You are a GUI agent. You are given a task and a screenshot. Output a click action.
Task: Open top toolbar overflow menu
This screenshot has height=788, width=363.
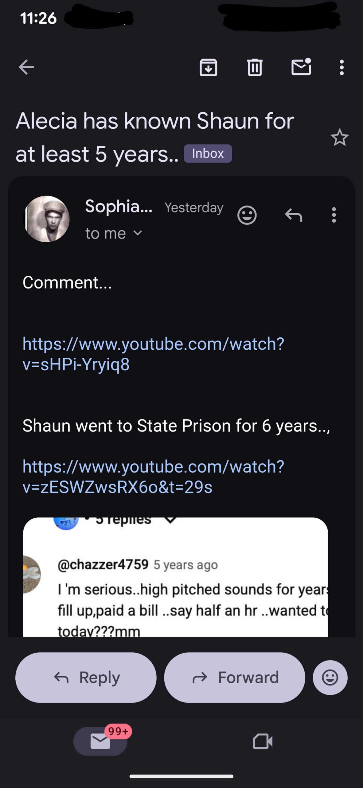342,67
